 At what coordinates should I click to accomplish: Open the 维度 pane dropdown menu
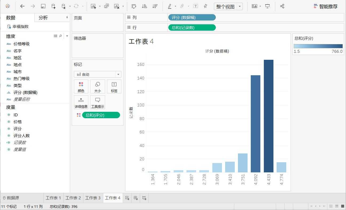(x=67, y=36)
